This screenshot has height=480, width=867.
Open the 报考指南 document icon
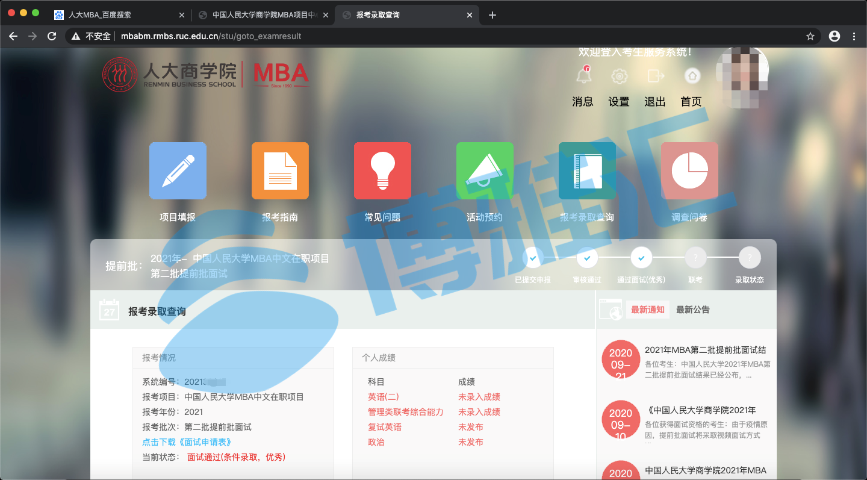(x=280, y=170)
